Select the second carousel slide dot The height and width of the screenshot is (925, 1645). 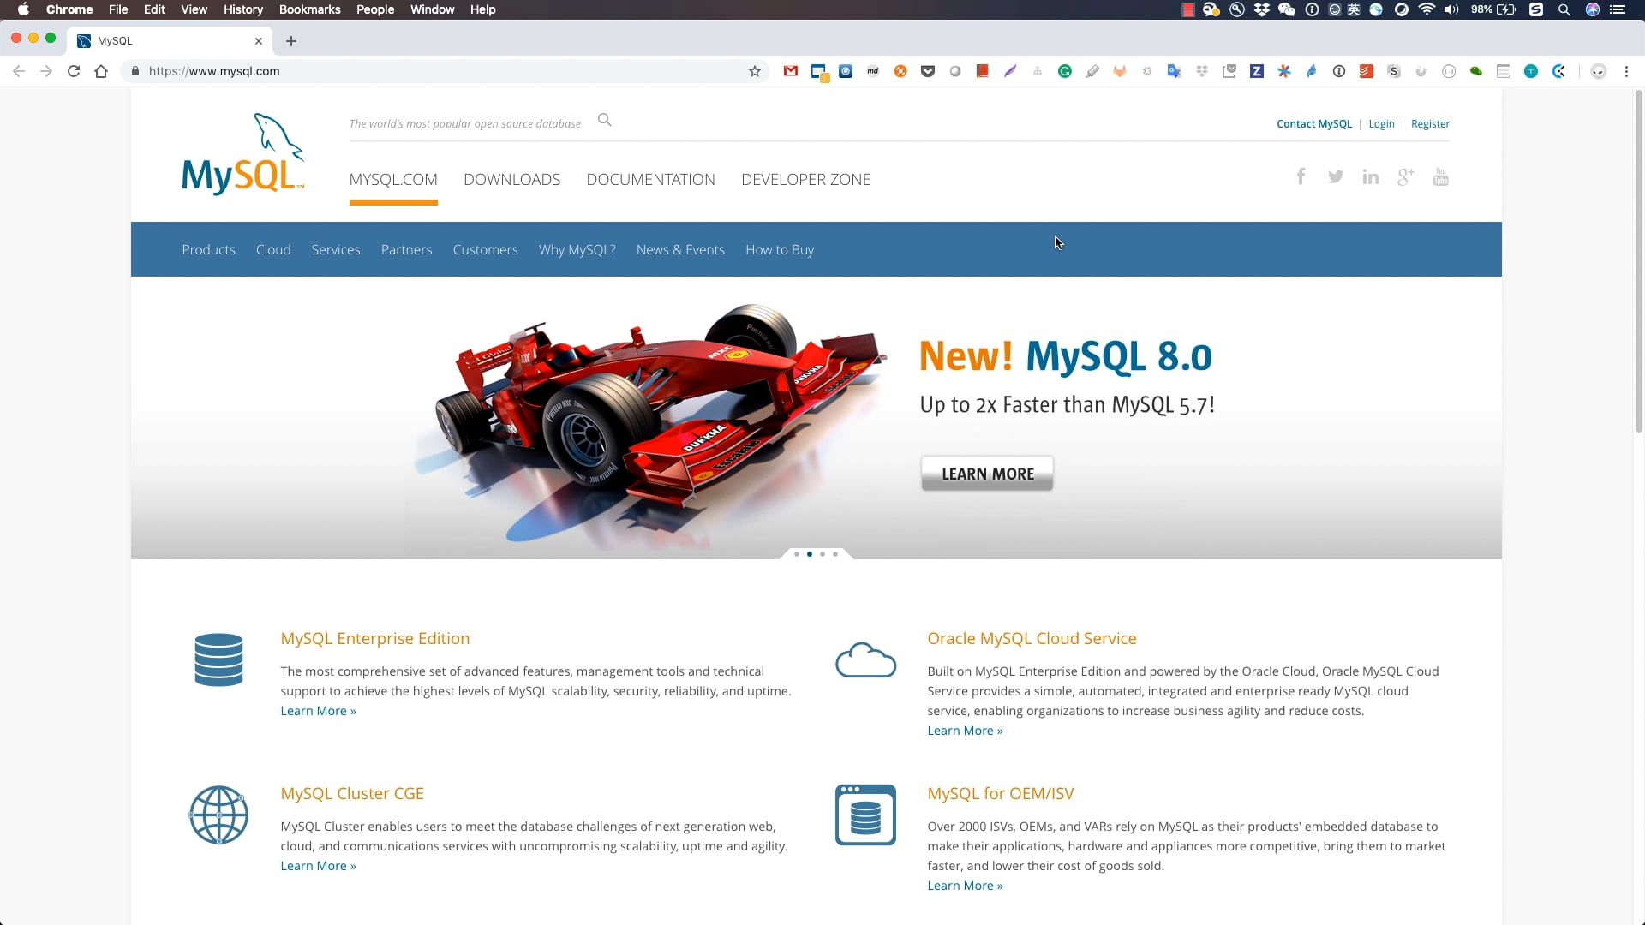tap(810, 554)
